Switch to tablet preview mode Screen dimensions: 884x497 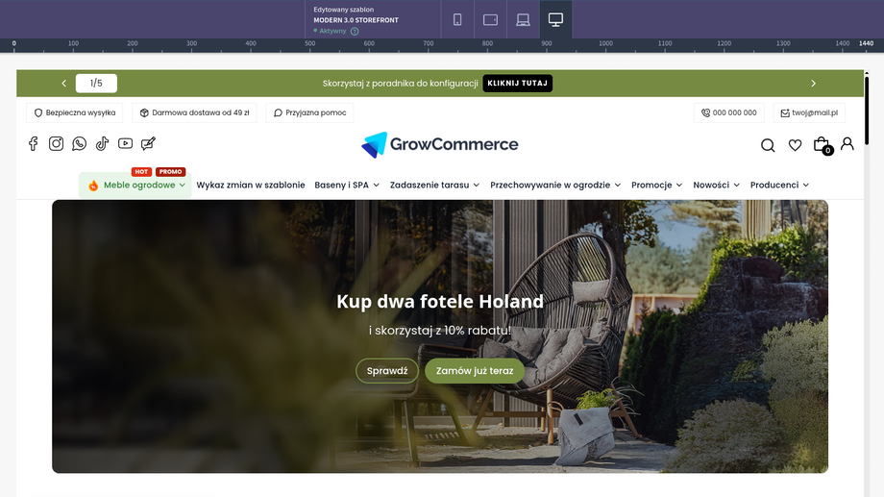coord(490,20)
